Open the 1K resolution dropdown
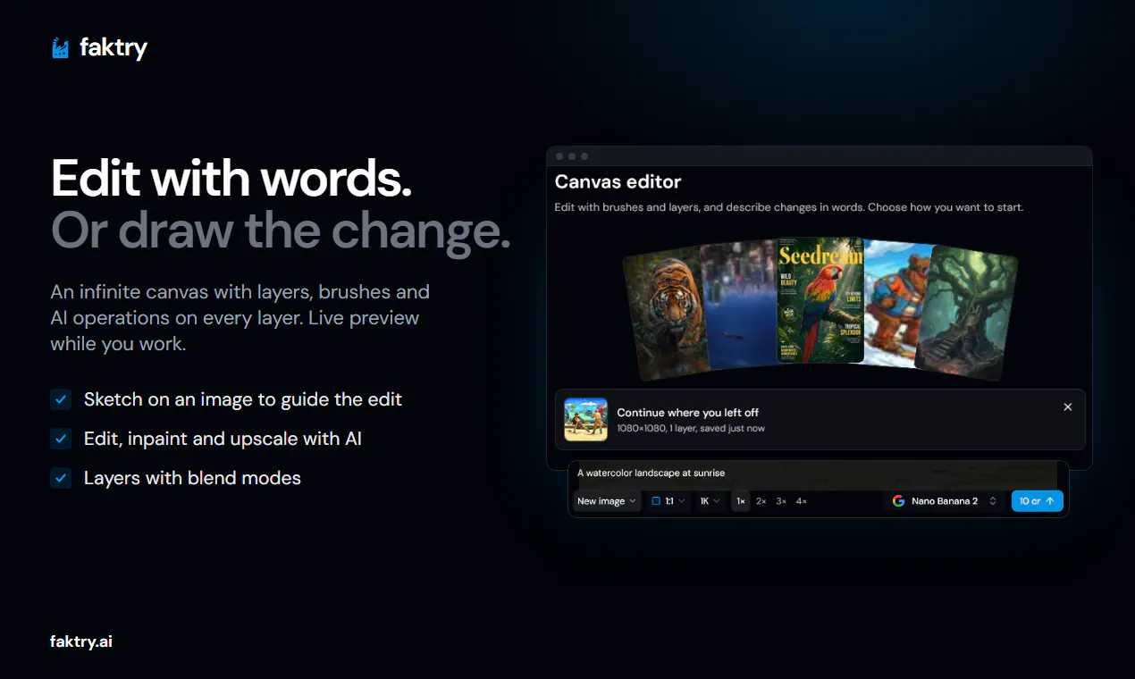 710,501
